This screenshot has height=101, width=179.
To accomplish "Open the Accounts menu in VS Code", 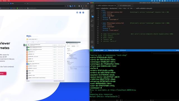I will 92,42.
